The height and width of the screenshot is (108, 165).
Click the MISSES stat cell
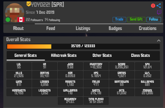click(147, 92)
